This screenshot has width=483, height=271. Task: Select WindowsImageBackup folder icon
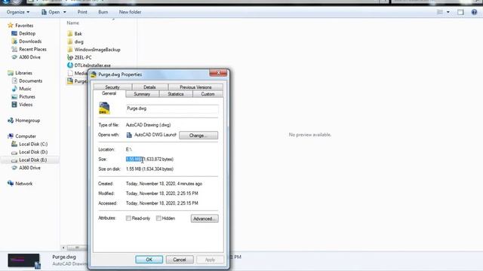70,50
